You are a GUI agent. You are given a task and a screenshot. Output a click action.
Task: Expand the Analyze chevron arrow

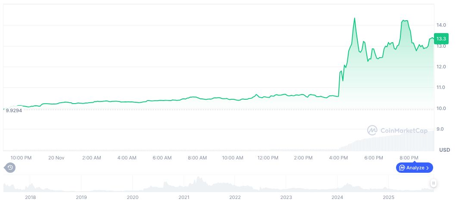coord(428,168)
